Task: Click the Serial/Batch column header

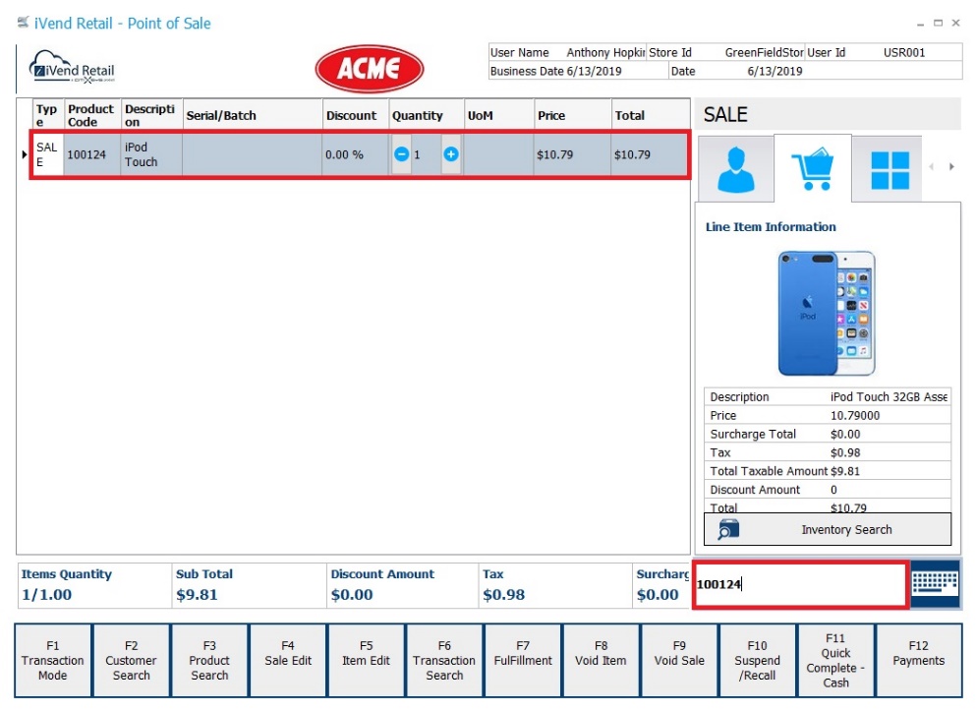Action: click(252, 115)
